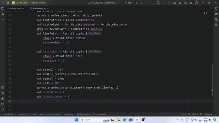
Task: Open the app run configuration dropdown
Action: coord(129,3)
